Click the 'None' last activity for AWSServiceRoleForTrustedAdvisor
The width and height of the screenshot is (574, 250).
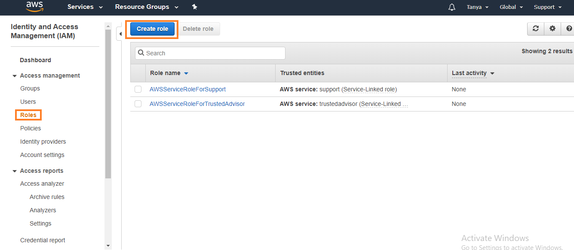[459, 104]
